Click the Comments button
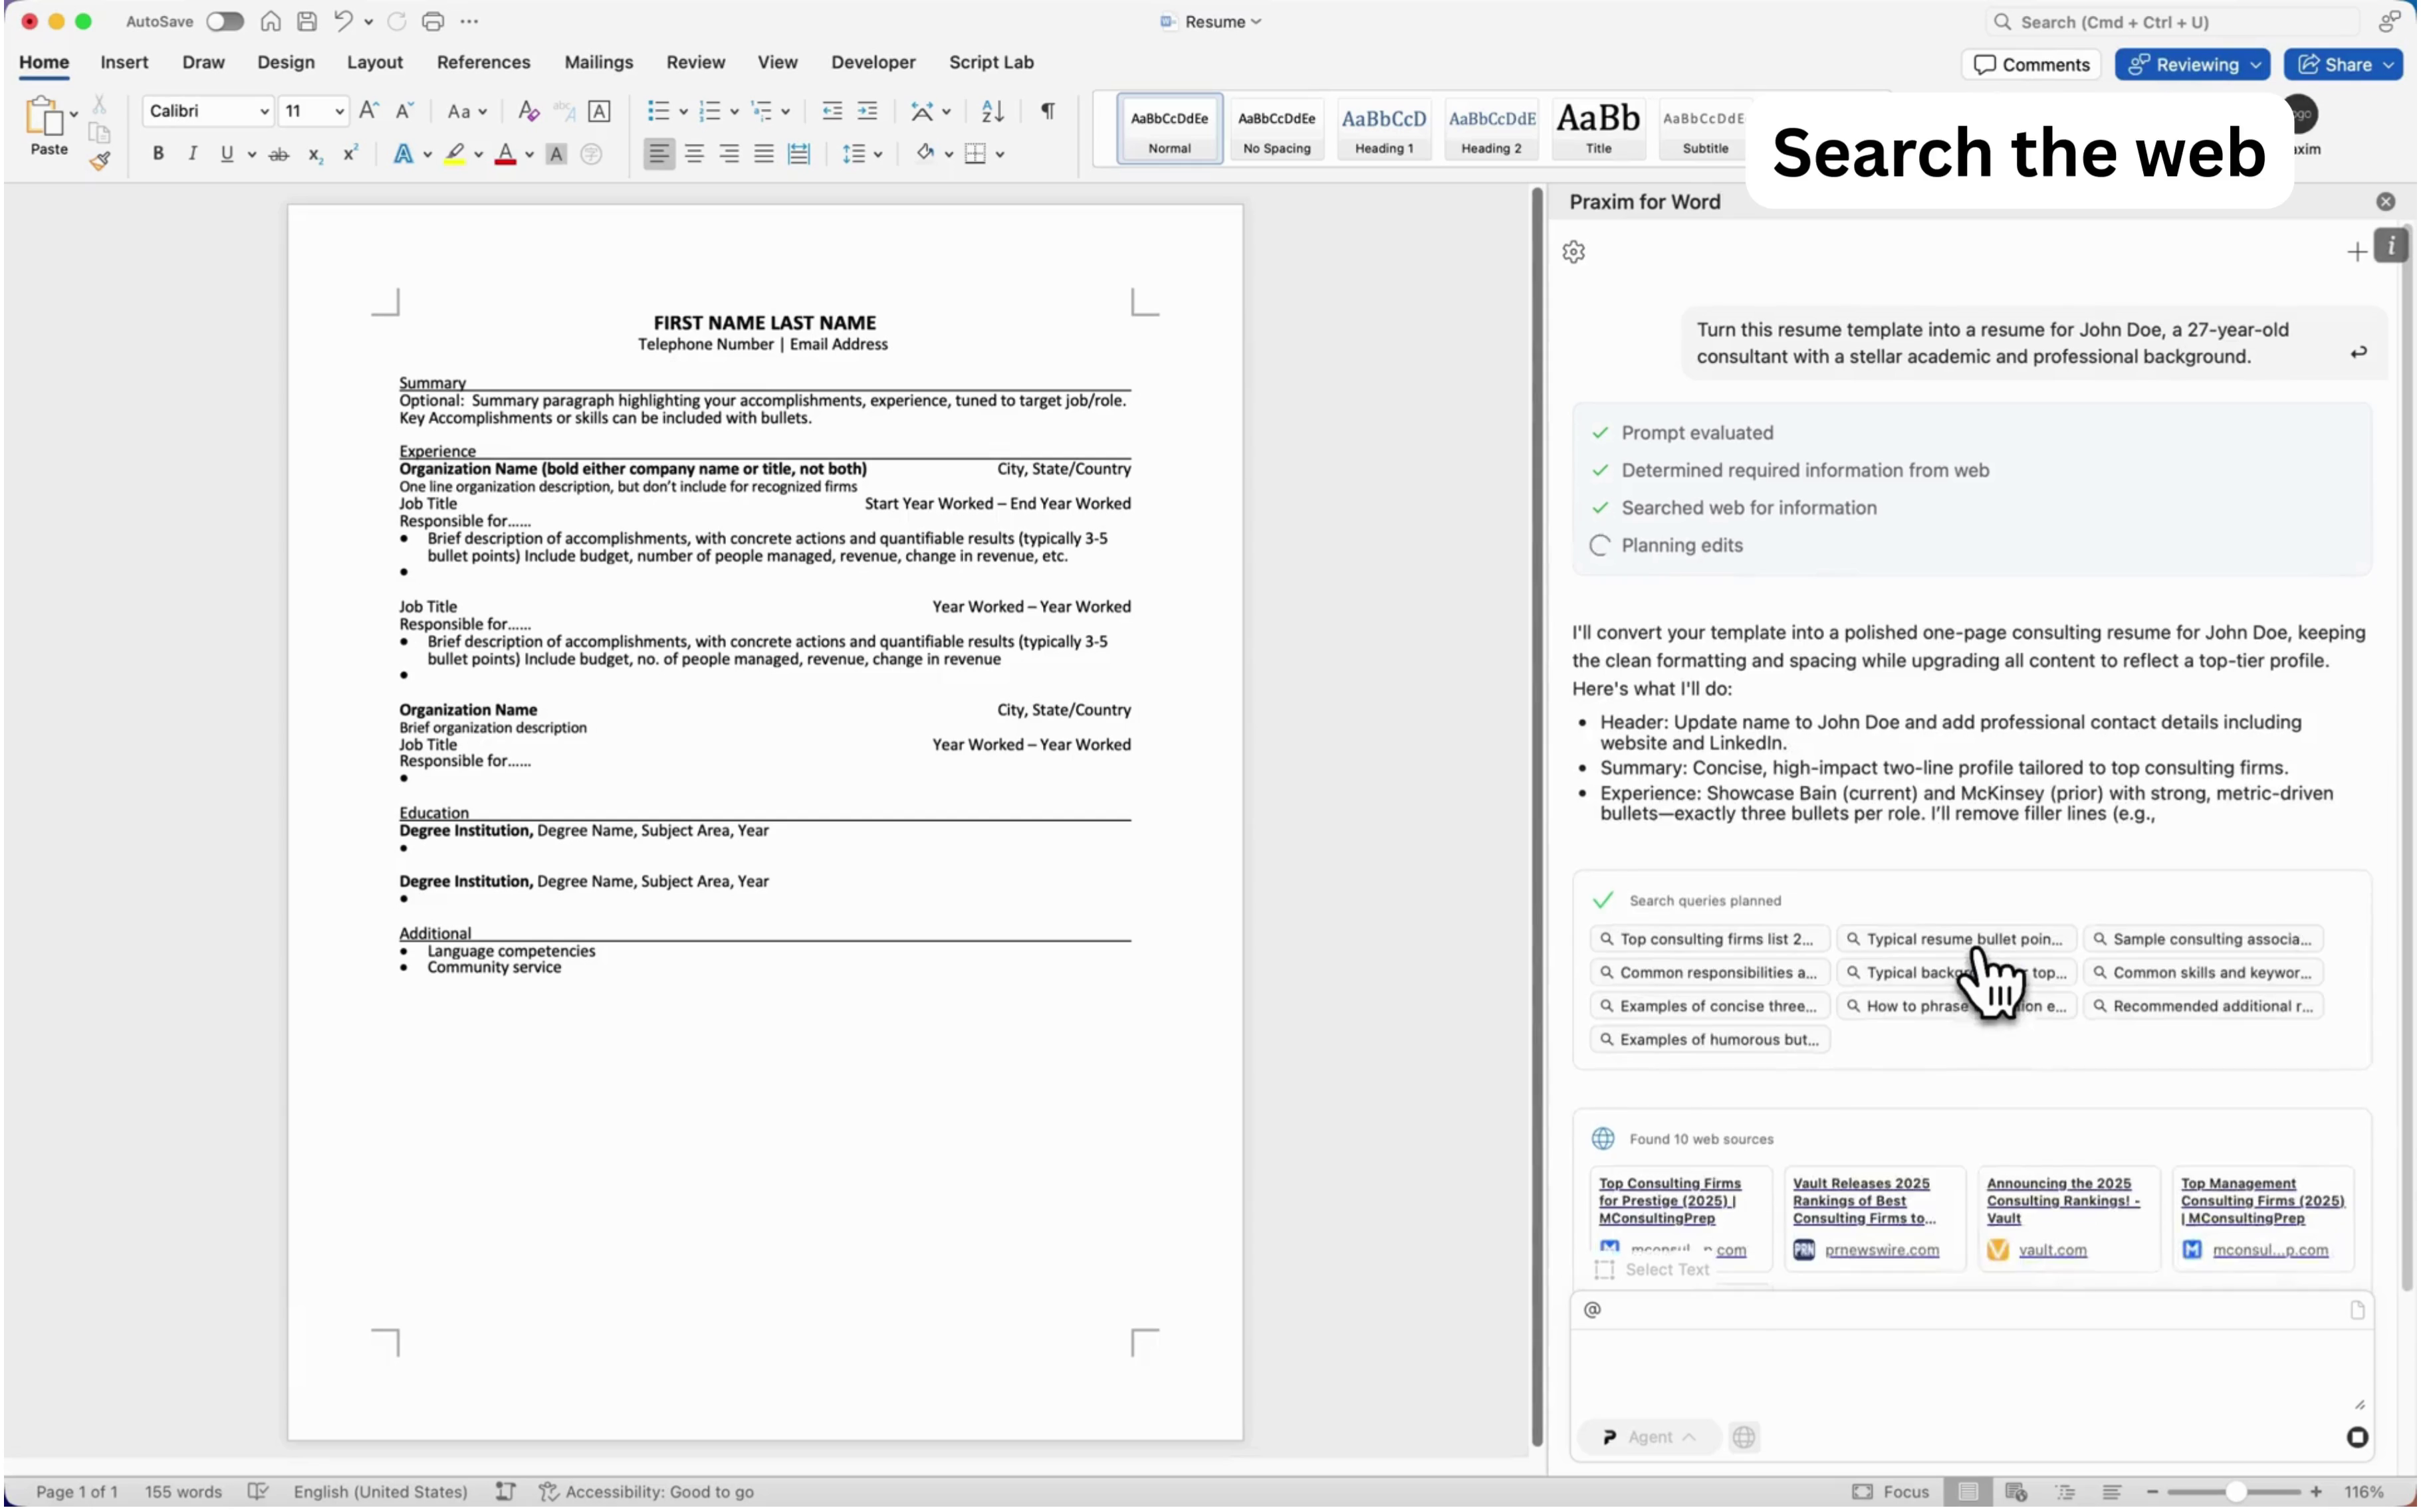This screenshot has height=1512, width=2421. click(2032, 65)
